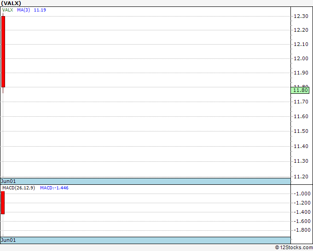The height and width of the screenshot is (251, 313).
Task: Click the 11.30 price axis label
Action: [x=301, y=161]
